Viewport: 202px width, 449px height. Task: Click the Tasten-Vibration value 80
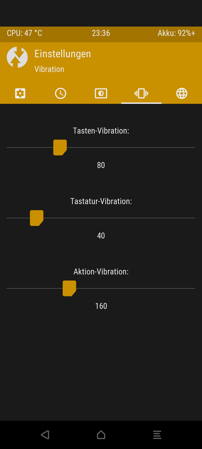[x=101, y=165]
